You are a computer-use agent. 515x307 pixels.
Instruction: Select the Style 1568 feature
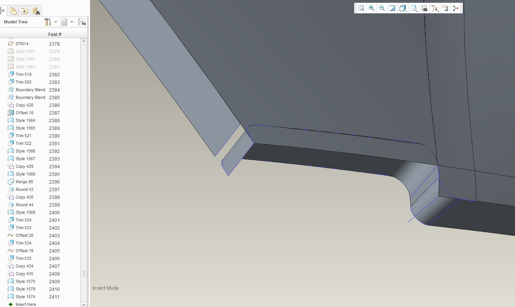tap(25, 174)
